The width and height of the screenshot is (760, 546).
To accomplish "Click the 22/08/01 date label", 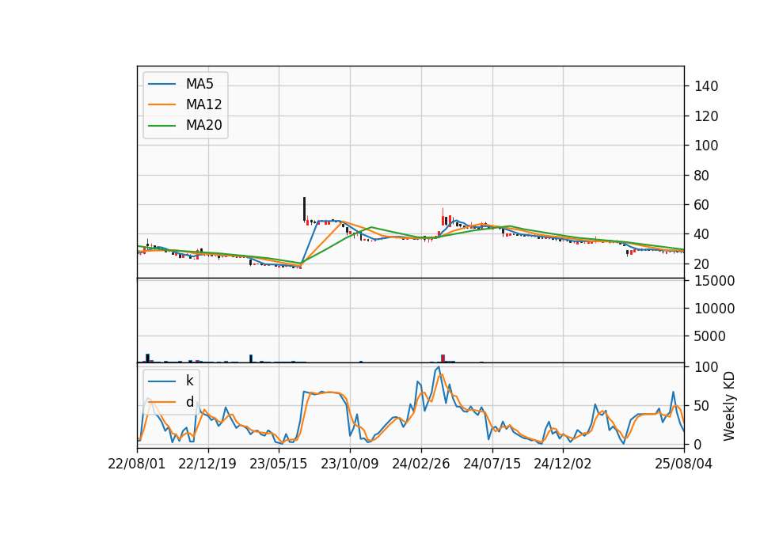I will (x=137, y=464).
